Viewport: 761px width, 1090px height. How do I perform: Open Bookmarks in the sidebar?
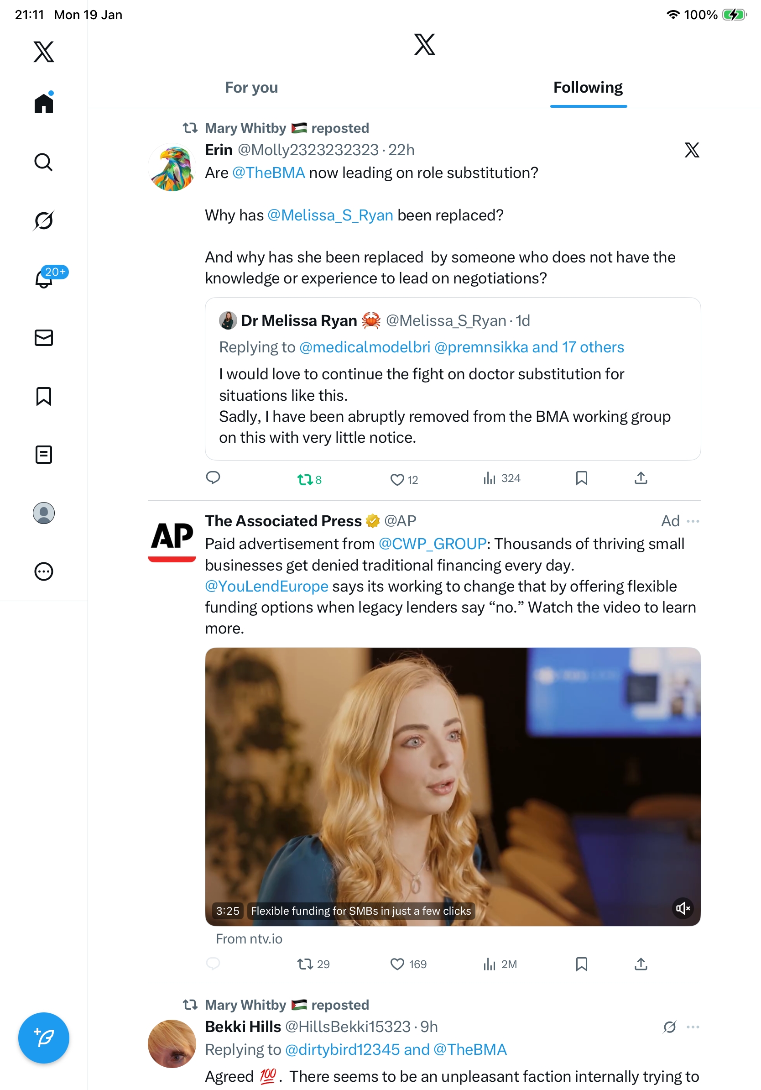43,396
